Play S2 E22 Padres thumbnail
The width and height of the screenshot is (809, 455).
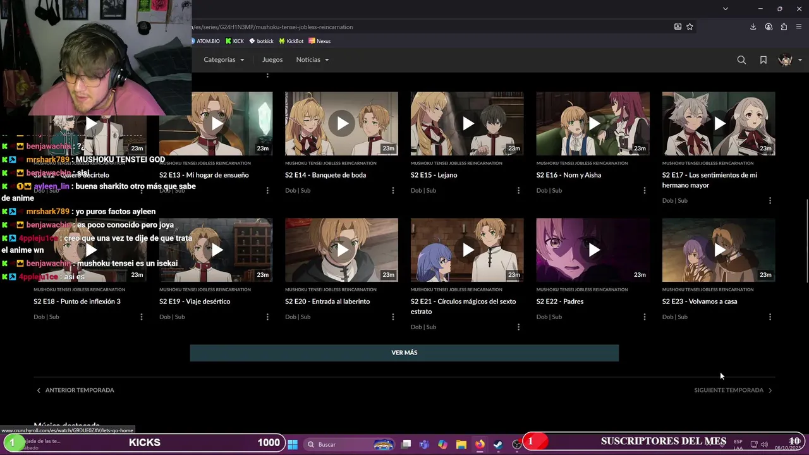coord(593,250)
